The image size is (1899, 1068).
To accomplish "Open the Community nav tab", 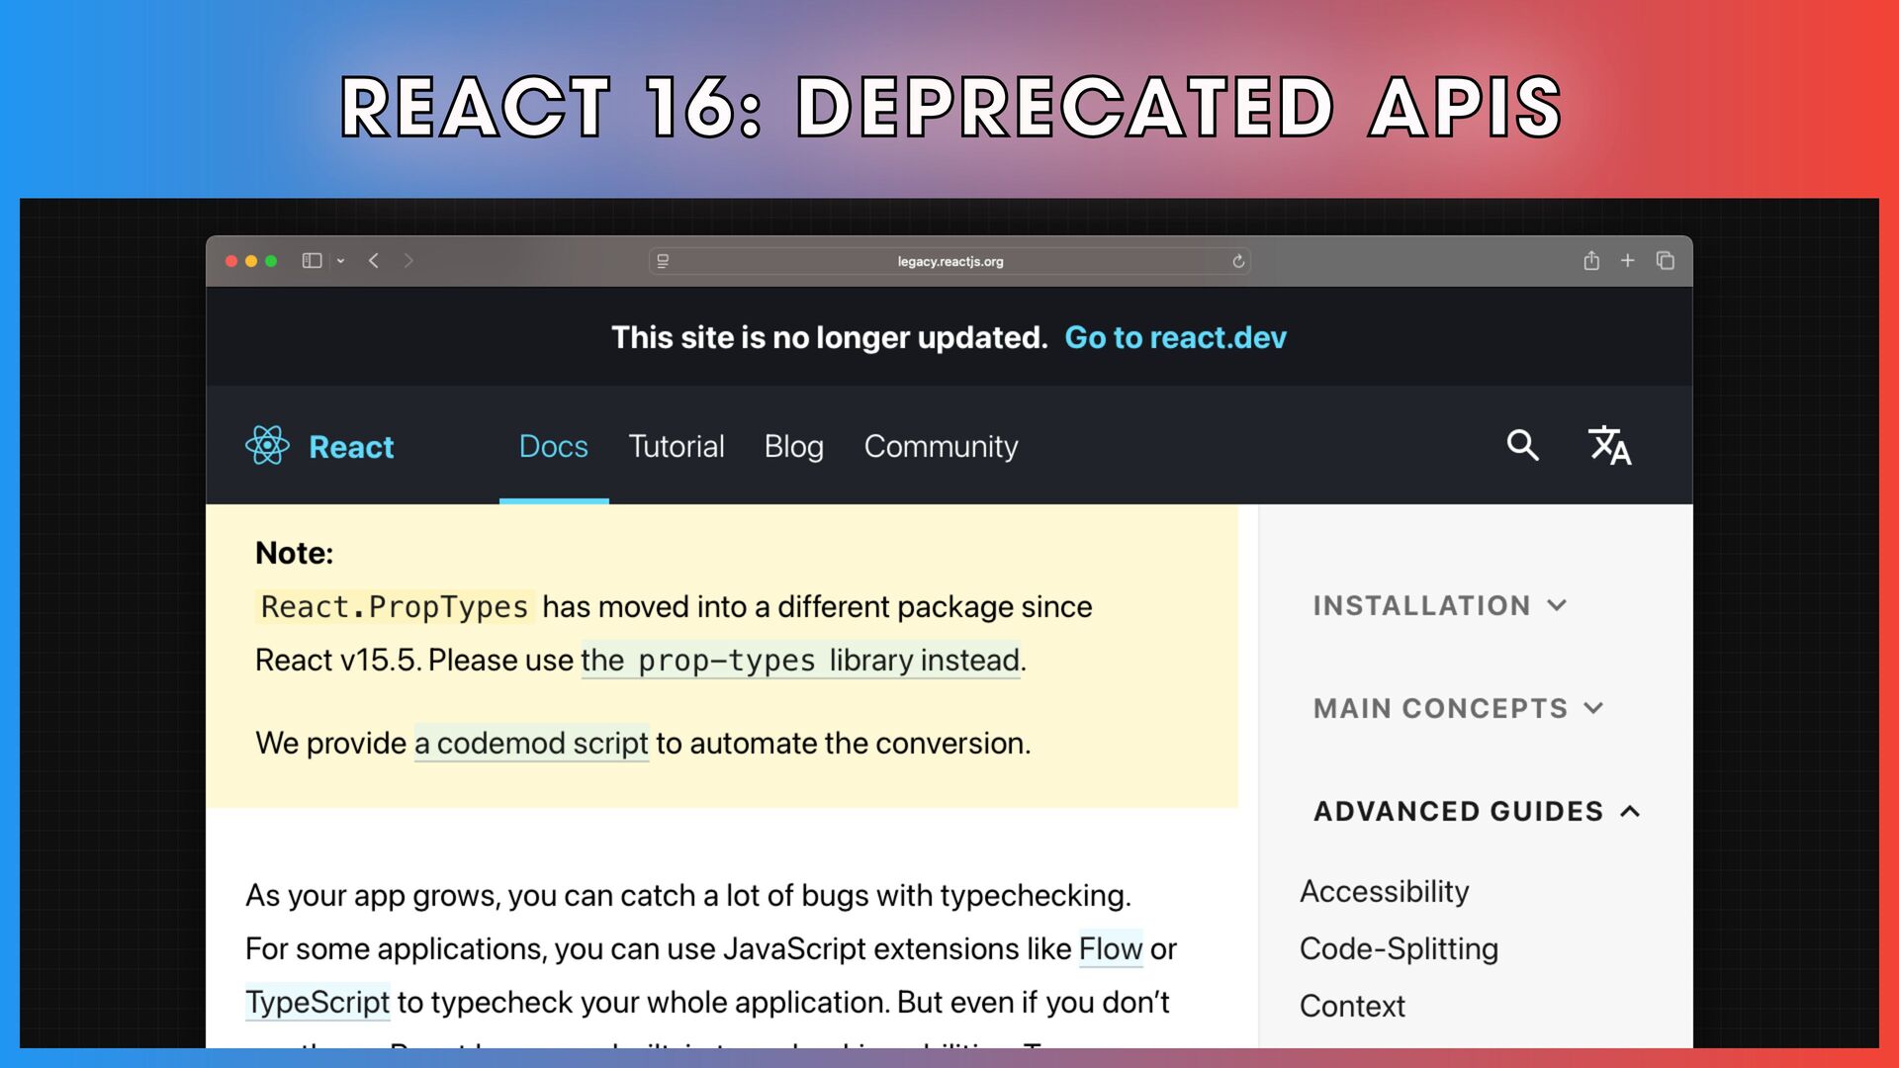I will click(x=941, y=446).
